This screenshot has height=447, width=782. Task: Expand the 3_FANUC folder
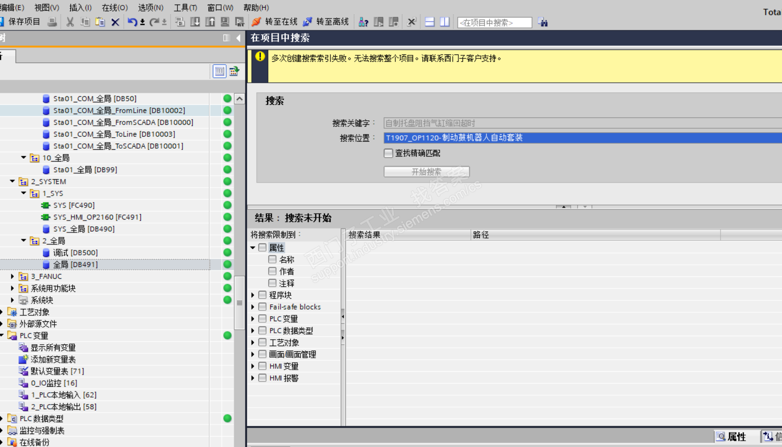[x=12, y=276]
